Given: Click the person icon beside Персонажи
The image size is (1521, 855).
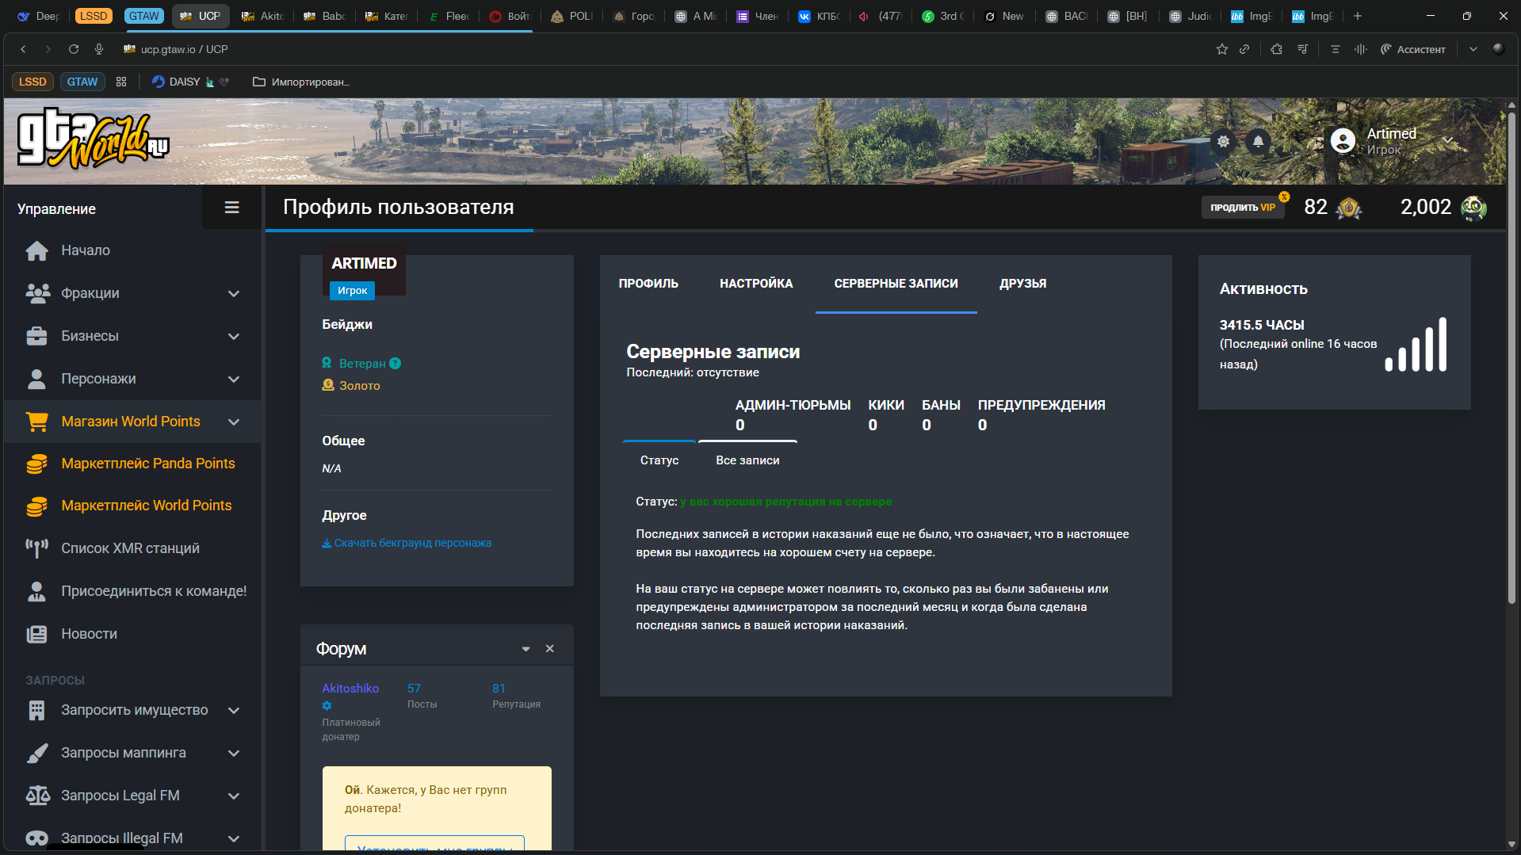Looking at the screenshot, I should pyautogui.click(x=36, y=379).
